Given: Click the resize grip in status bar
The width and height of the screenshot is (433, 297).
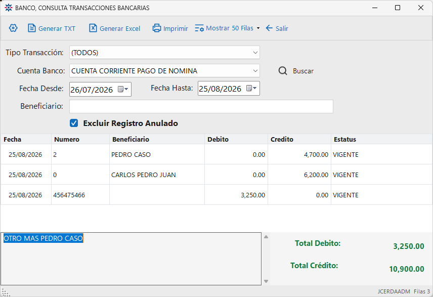Looking at the screenshot, I should pyautogui.click(x=6, y=292).
